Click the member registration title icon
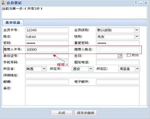 pos(3,3)
